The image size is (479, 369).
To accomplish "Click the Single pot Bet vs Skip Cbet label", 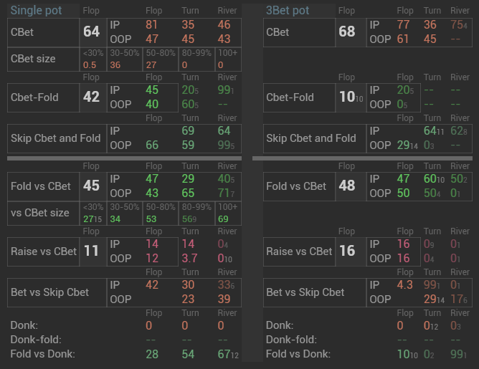I will pos(50,292).
